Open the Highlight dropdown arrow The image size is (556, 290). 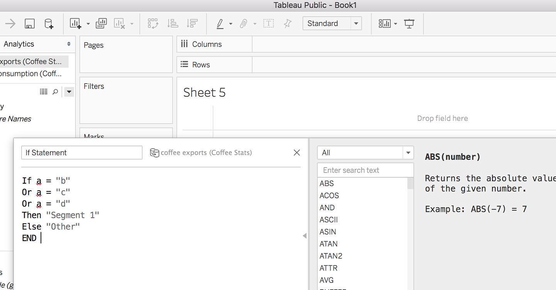point(231,24)
